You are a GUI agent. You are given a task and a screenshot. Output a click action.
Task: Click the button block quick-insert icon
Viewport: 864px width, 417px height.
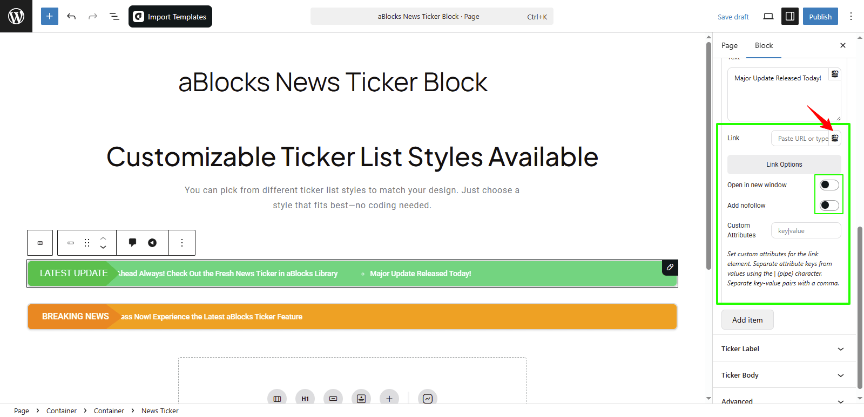click(333, 399)
